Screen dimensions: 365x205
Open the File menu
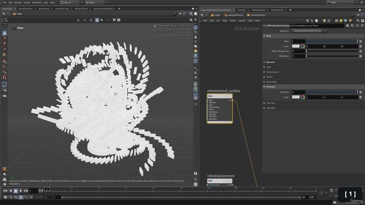point(5,2)
